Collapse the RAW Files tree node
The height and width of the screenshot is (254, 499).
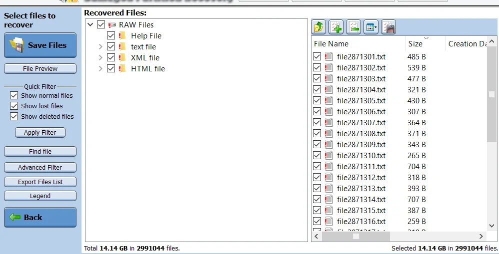pyautogui.click(x=90, y=24)
